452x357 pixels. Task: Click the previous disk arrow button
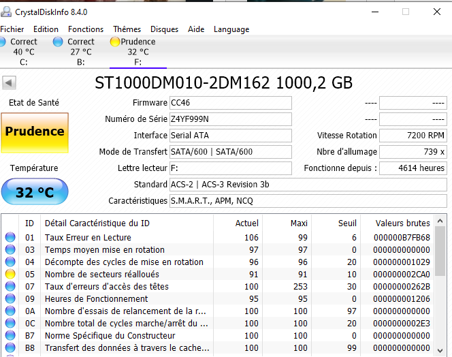pyautogui.click(x=10, y=82)
